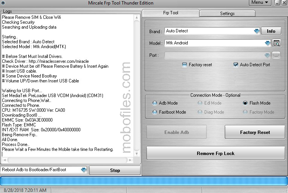Click the 'Flash Type: EMMC' log line

click(x=19, y=125)
